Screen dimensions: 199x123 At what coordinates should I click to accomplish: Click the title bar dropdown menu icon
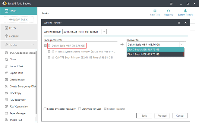click(x=171, y=4)
